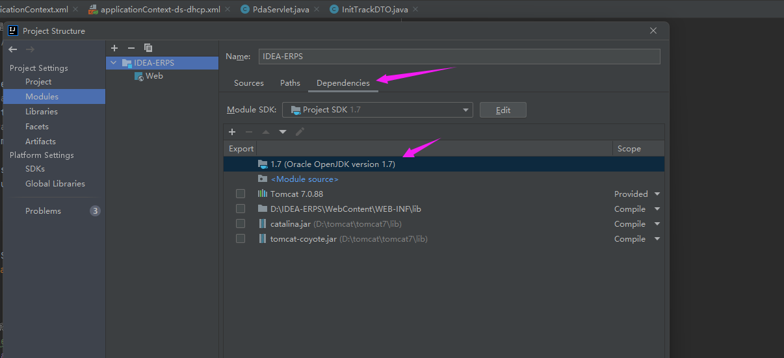
Task: Open Artifacts settings in sidebar
Action: pyautogui.click(x=40, y=142)
